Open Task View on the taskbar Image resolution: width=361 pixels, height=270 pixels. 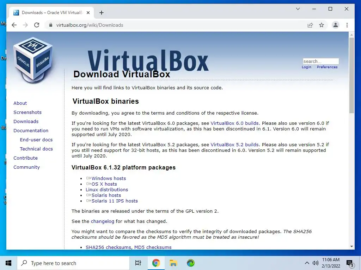138,263
